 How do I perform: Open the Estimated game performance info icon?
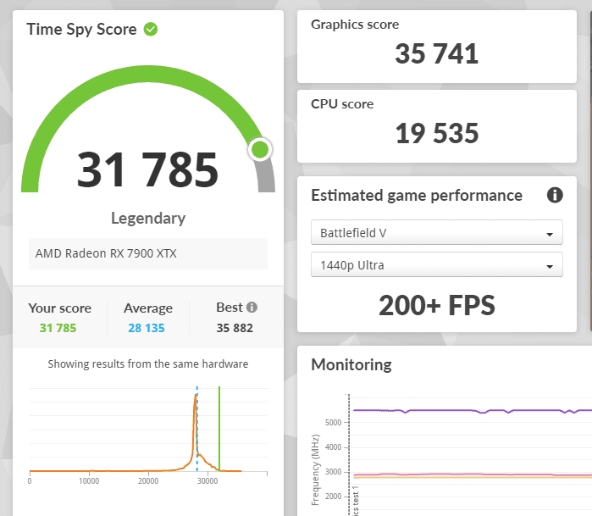pos(555,195)
